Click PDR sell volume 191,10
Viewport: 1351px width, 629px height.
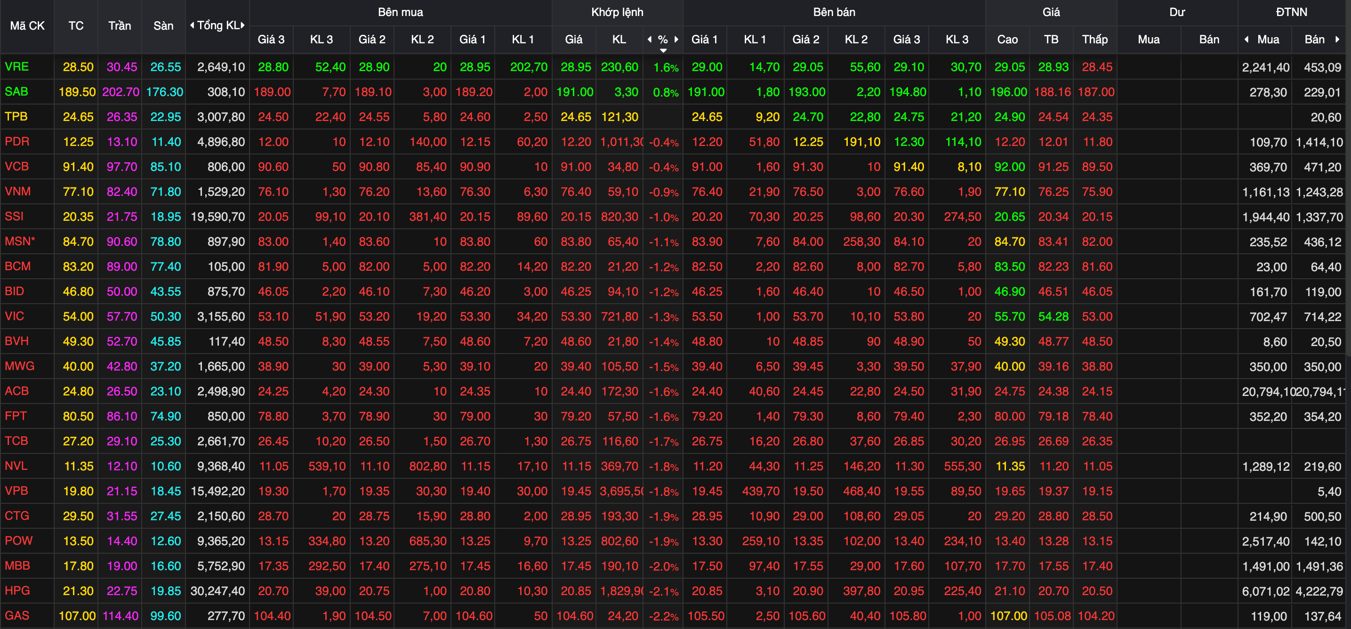[x=862, y=142]
